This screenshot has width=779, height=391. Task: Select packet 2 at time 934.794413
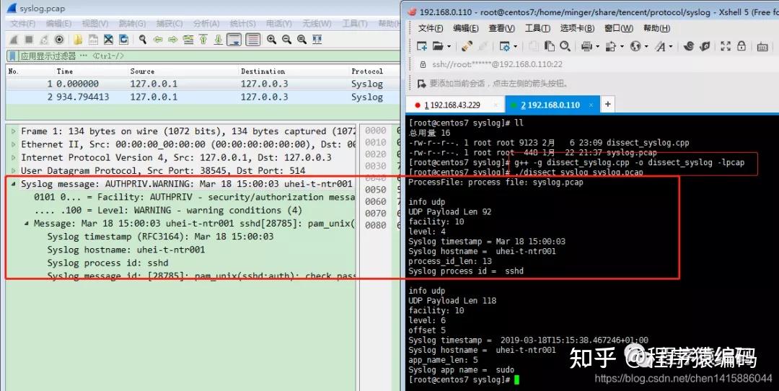click(203, 97)
